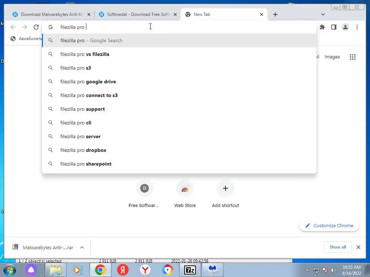Viewport: 370px width, 277px height.
Task: Choose 'filezilla pro google drive' suggestion
Action: [x=179, y=82]
